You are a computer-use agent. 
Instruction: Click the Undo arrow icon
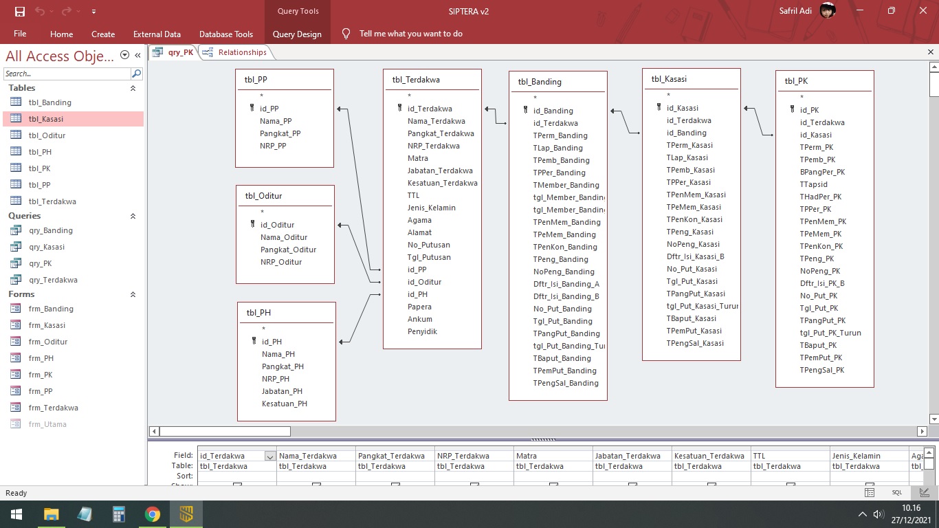(x=40, y=11)
